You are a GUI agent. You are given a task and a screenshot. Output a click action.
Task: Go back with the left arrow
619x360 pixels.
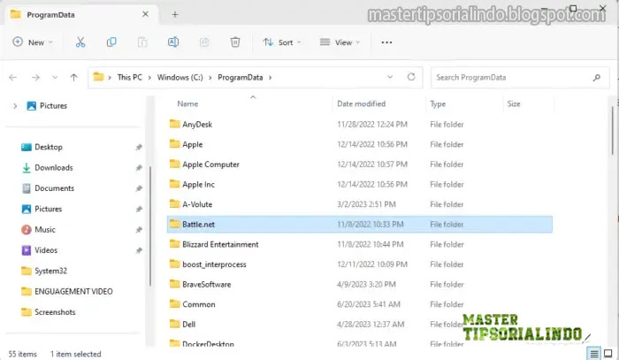[13, 77]
